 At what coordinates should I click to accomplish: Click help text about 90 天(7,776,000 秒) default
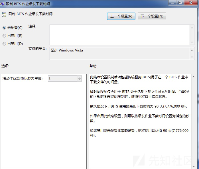point(139,106)
